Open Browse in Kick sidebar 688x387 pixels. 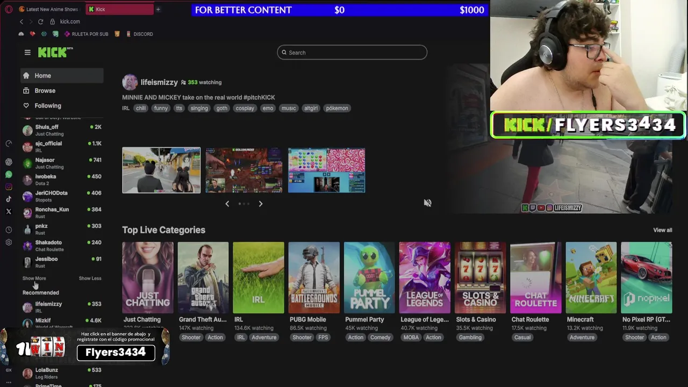click(x=62, y=91)
